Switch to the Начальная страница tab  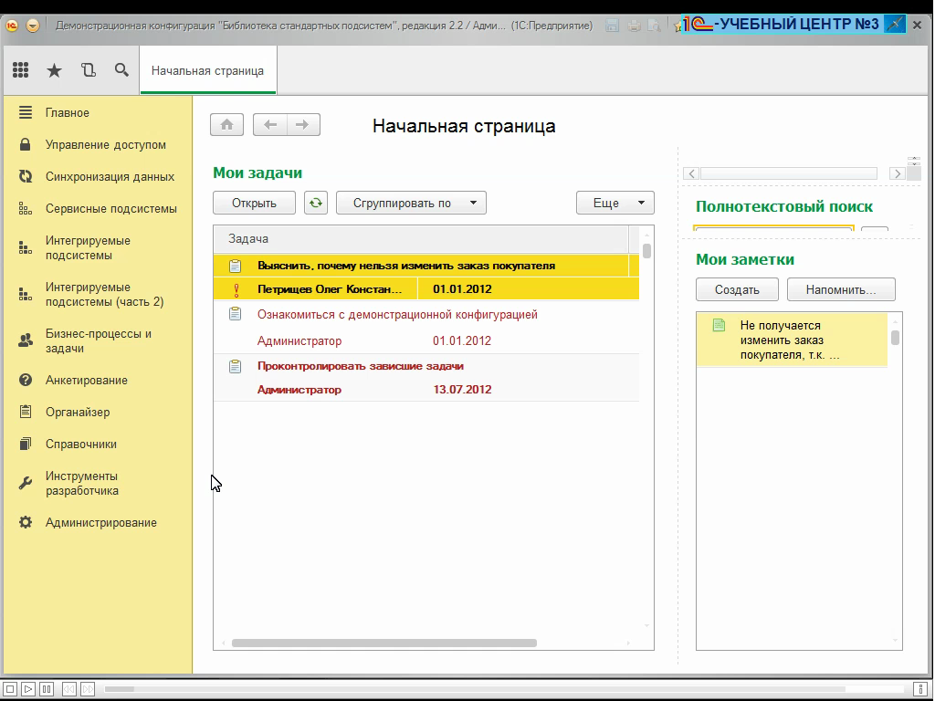(207, 70)
